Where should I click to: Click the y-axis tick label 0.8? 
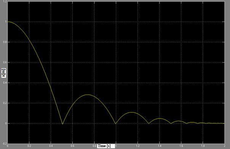[5, 42]
